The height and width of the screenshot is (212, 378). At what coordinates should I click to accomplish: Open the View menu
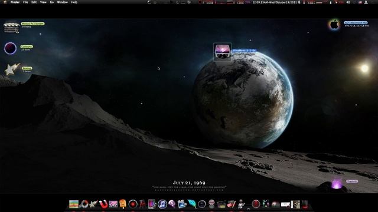tap(43, 2)
